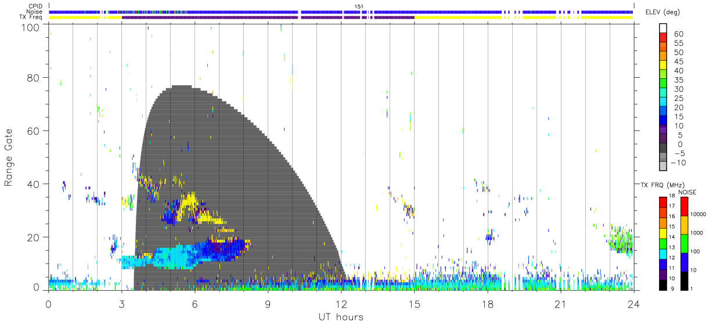Click the NOISE colorbar label 1000
This screenshot has height=329, width=713.
(697, 233)
